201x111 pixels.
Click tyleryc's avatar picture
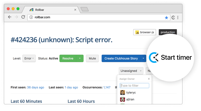tap(122, 92)
